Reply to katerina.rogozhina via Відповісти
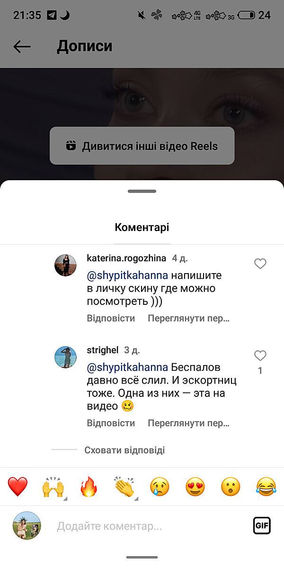The width and height of the screenshot is (284, 569). [111, 318]
